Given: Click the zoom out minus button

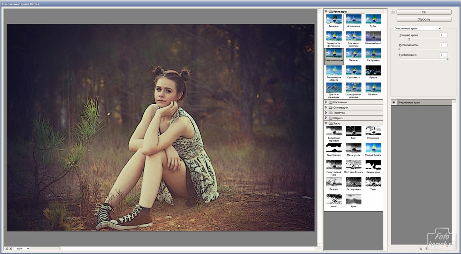Looking at the screenshot, I should click(6, 249).
